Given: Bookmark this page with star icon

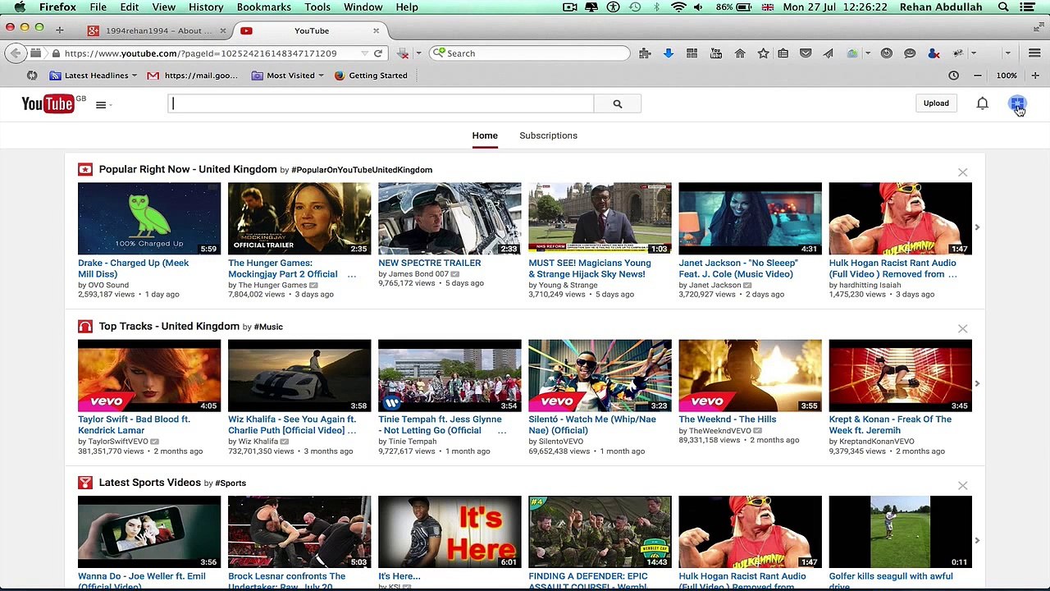Looking at the screenshot, I should [763, 53].
